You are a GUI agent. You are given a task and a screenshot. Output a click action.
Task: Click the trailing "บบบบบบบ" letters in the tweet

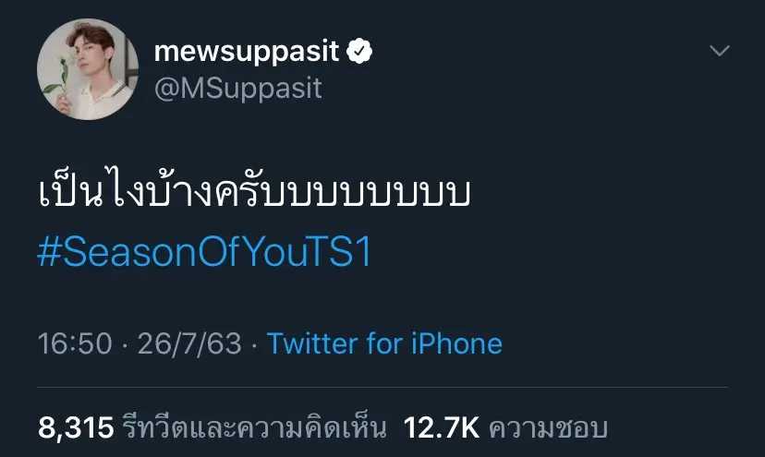[407, 197]
